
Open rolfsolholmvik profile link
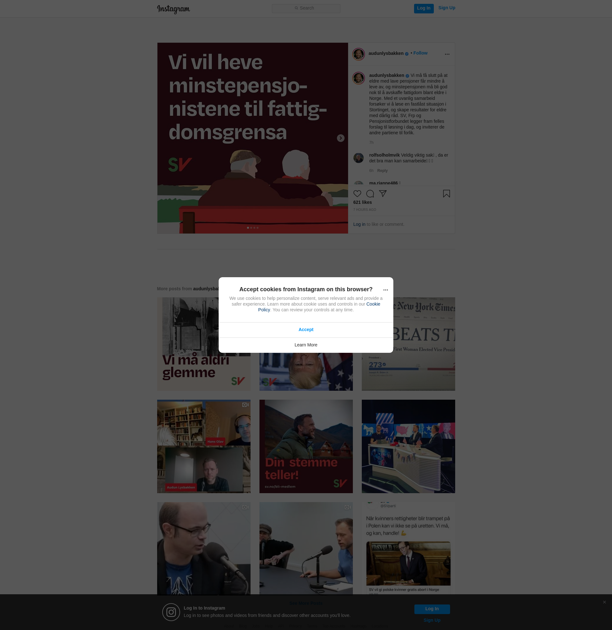tap(384, 155)
